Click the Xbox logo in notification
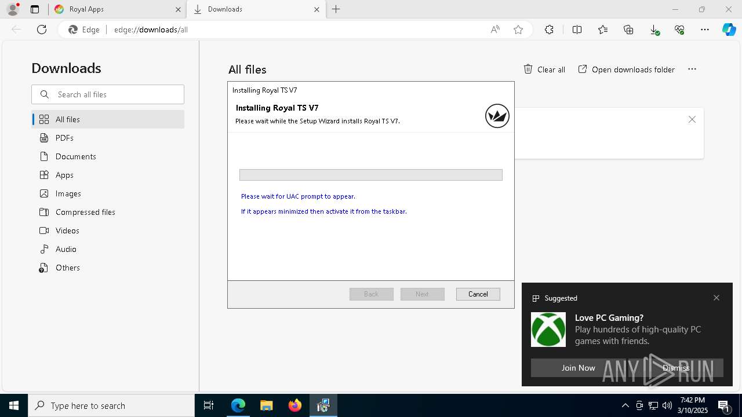Image resolution: width=742 pixels, height=417 pixels. [548, 330]
